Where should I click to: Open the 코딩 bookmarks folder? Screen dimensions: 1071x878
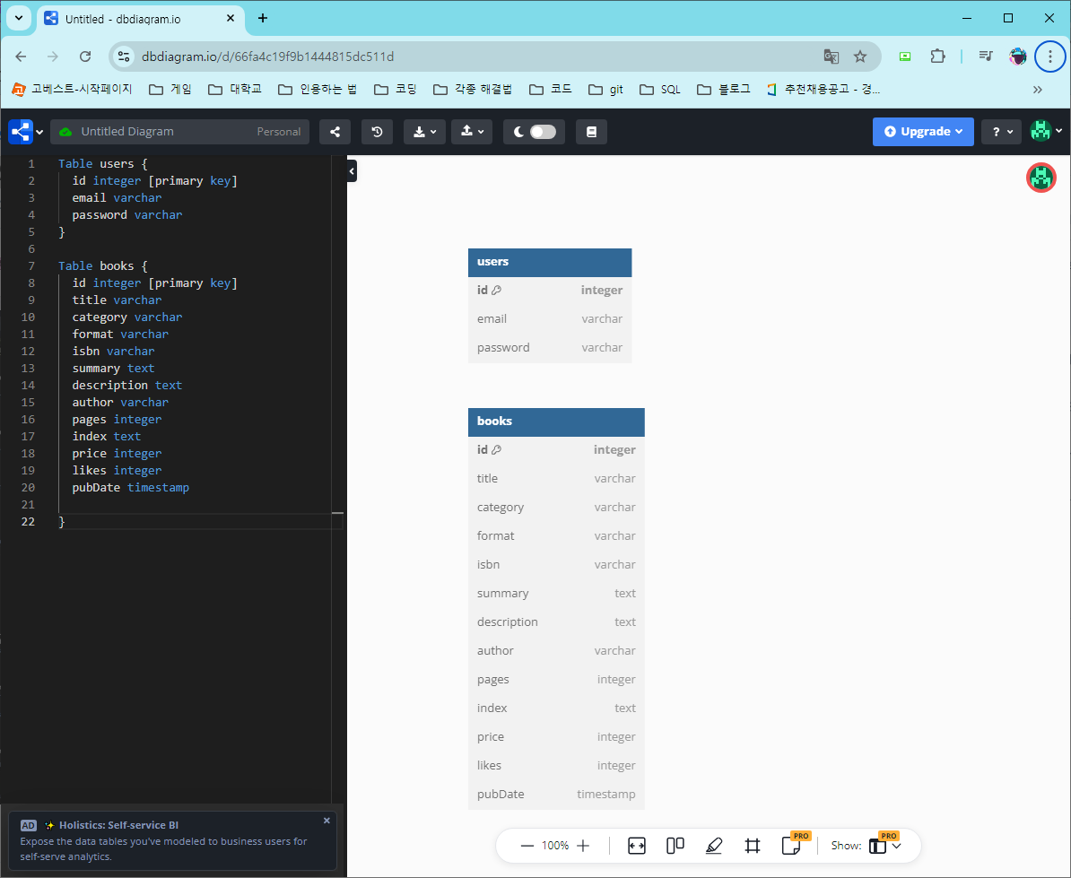click(x=396, y=90)
